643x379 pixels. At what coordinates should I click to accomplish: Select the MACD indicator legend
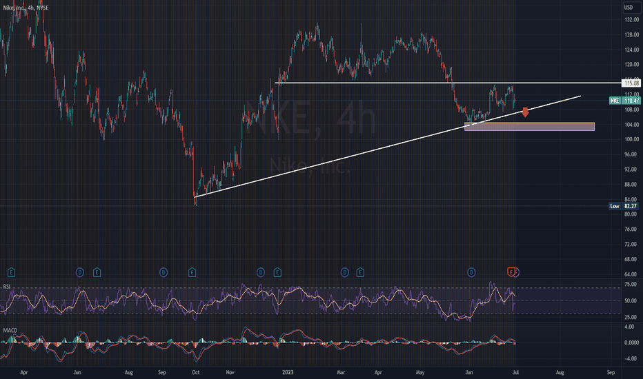(x=10, y=330)
